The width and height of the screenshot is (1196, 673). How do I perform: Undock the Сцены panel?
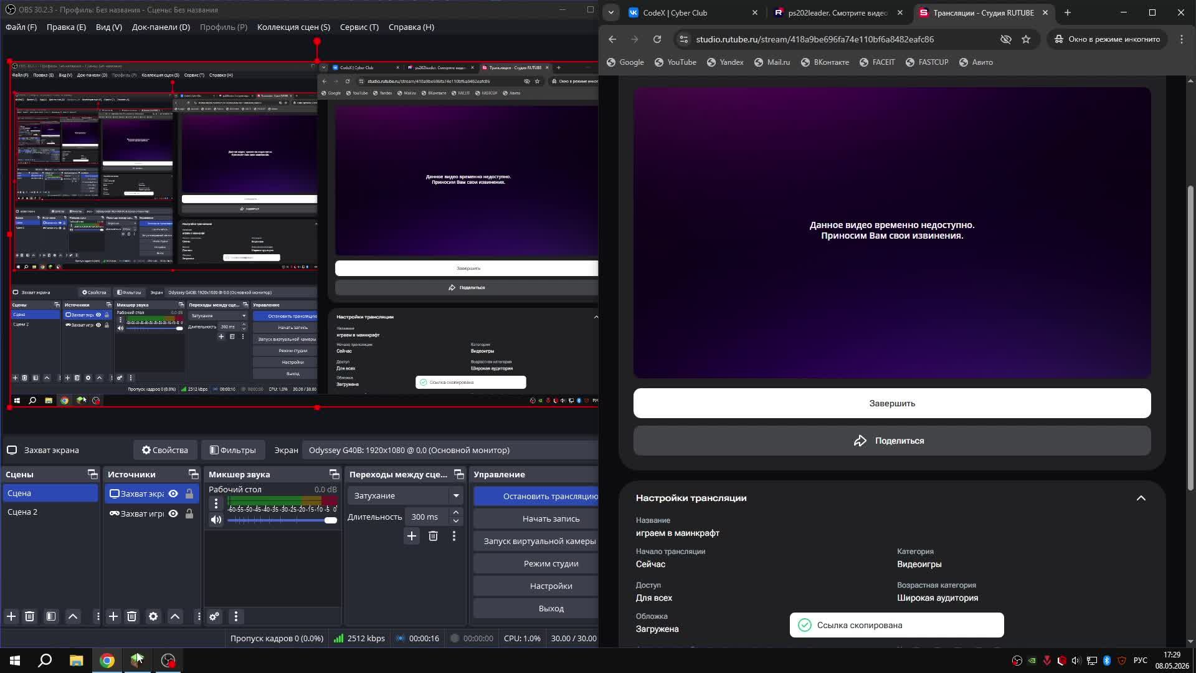[92, 474]
